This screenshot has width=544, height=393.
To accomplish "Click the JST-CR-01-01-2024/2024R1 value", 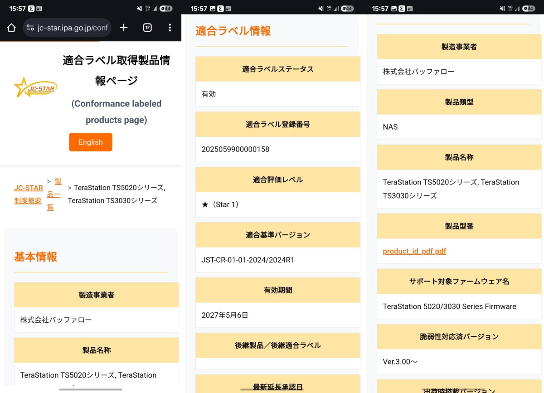I will (248, 260).
